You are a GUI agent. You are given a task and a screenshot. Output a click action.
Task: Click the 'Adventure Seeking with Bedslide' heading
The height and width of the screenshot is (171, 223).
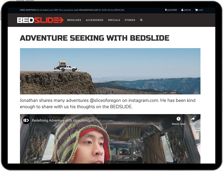pos(95,38)
